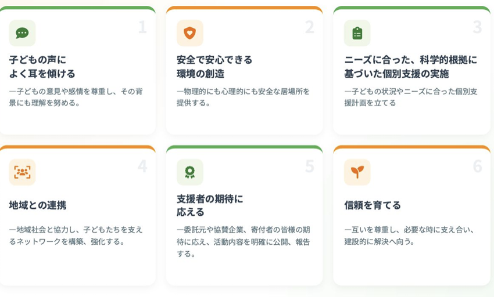Viewport: 494px width, 297px height.
Task: Select the 信頼を育てる card title
Action: (373, 205)
